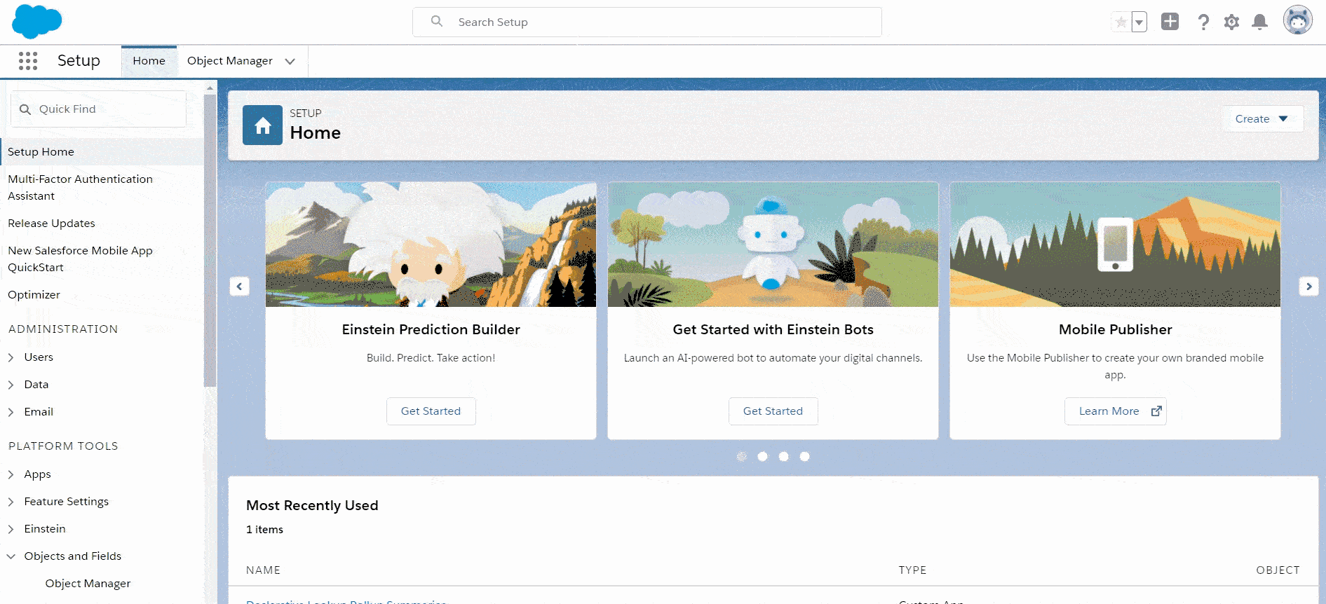Expand the Email section chevron
This screenshot has height=604, width=1326.
point(11,412)
